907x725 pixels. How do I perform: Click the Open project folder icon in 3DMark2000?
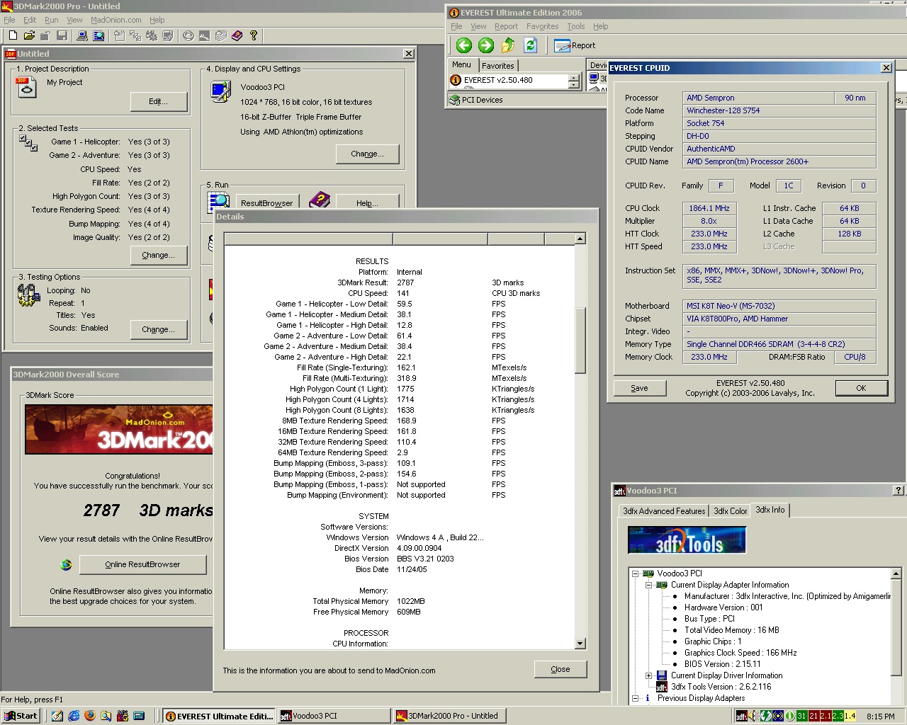tap(29, 35)
